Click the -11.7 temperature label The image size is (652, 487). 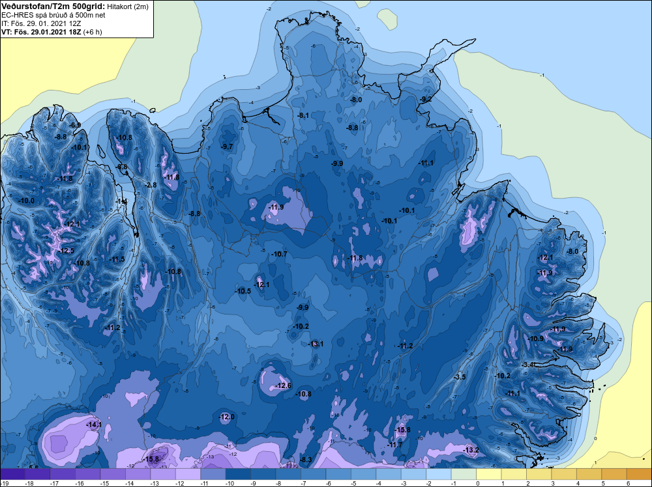[x=394, y=445]
